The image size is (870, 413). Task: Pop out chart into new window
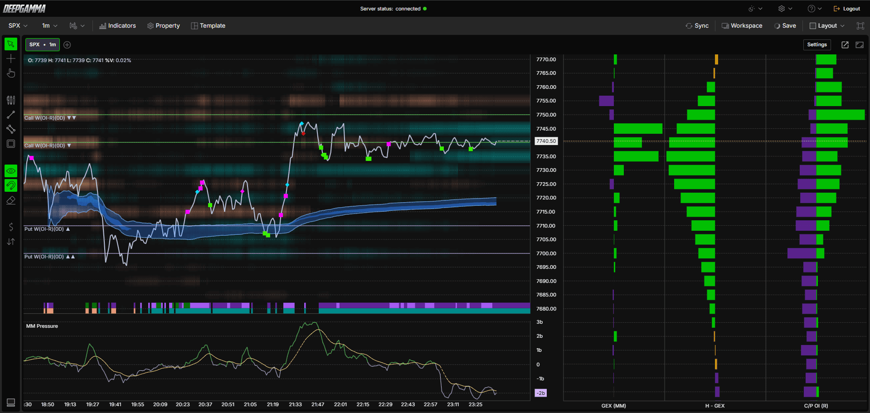point(845,44)
